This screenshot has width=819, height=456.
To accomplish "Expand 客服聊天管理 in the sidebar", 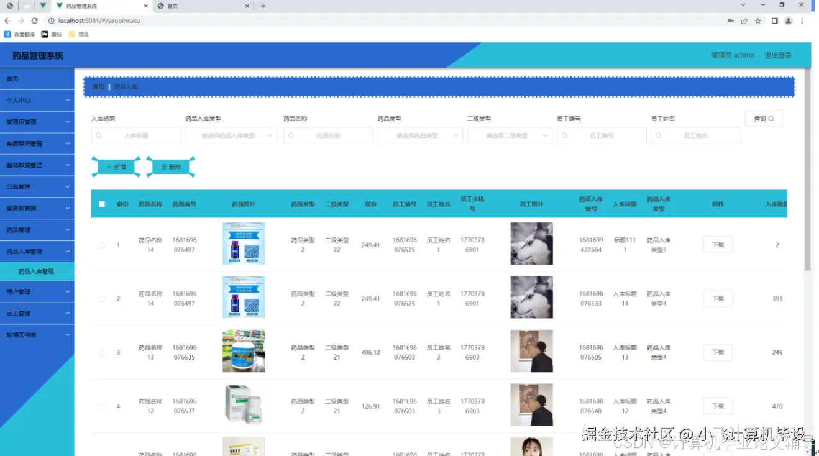I will point(37,144).
